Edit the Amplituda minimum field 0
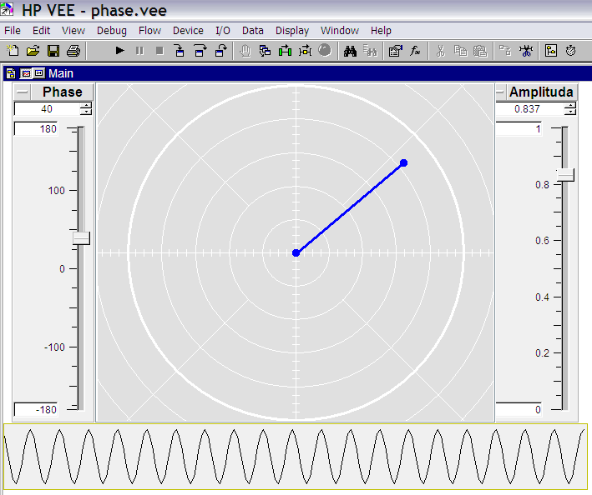Screen dimensions: 592x495 [x=519, y=409]
